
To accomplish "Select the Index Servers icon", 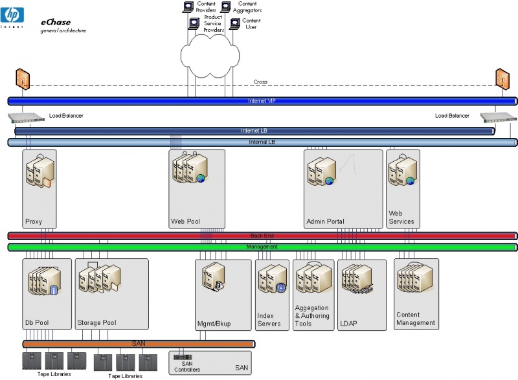I will coord(271,280).
